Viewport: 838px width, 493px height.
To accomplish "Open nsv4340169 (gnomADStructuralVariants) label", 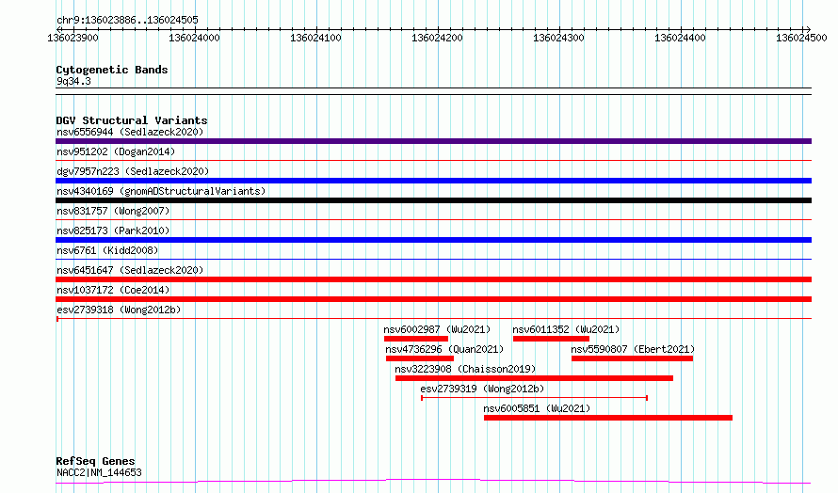I will click(x=161, y=191).
